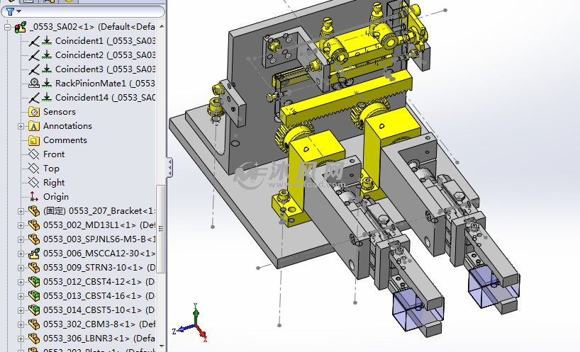580x352 pixels.
Task: Select 0553_306_LBNR3 component in tree
Action: [98, 339]
